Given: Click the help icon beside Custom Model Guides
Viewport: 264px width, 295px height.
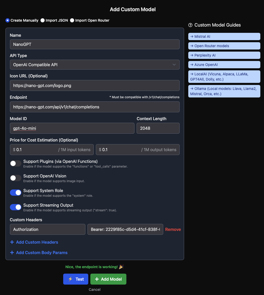Looking at the screenshot, I should pos(190,25).
